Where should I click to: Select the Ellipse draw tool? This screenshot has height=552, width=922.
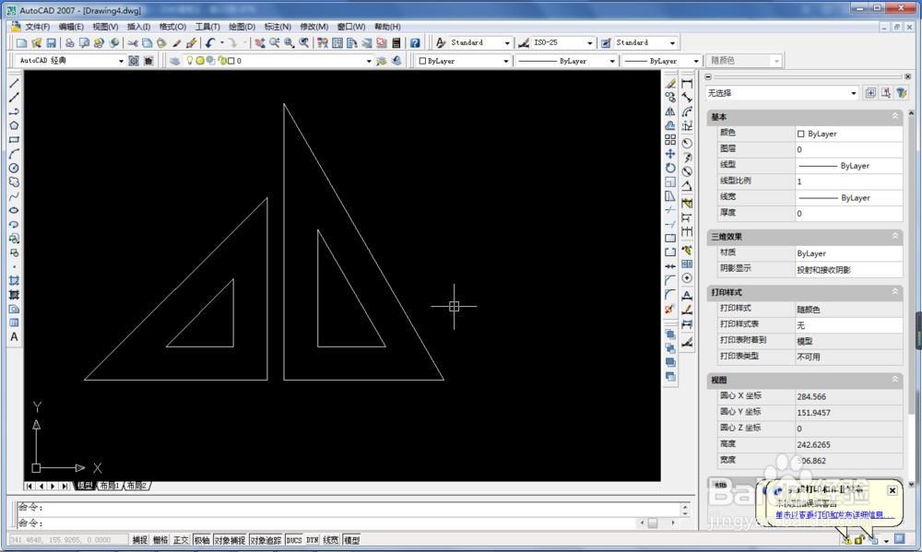[x=14, y=210]
